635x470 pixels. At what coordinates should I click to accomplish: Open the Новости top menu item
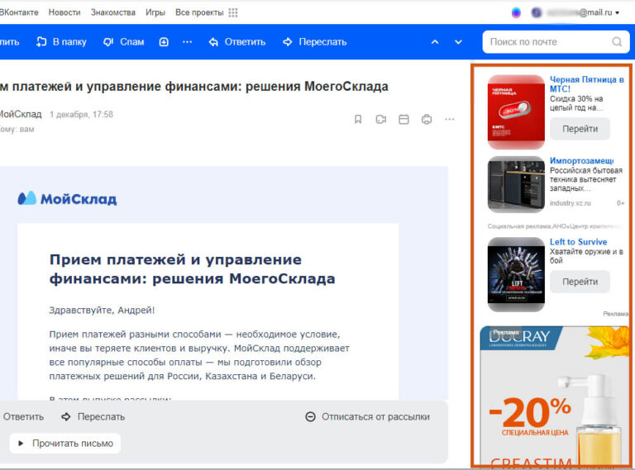(64, 12)
